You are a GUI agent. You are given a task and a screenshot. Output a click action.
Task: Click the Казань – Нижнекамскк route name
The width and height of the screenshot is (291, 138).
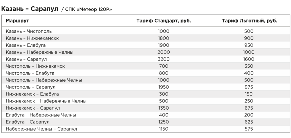click(32, 38)
